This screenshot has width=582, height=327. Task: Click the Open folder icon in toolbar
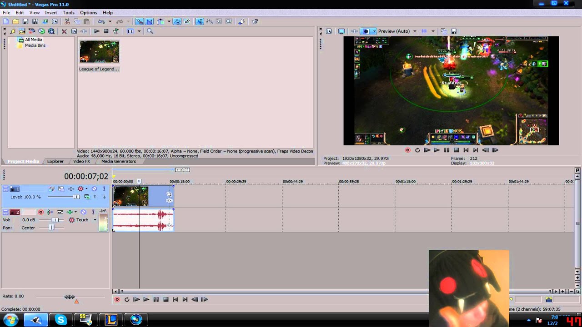15,21
